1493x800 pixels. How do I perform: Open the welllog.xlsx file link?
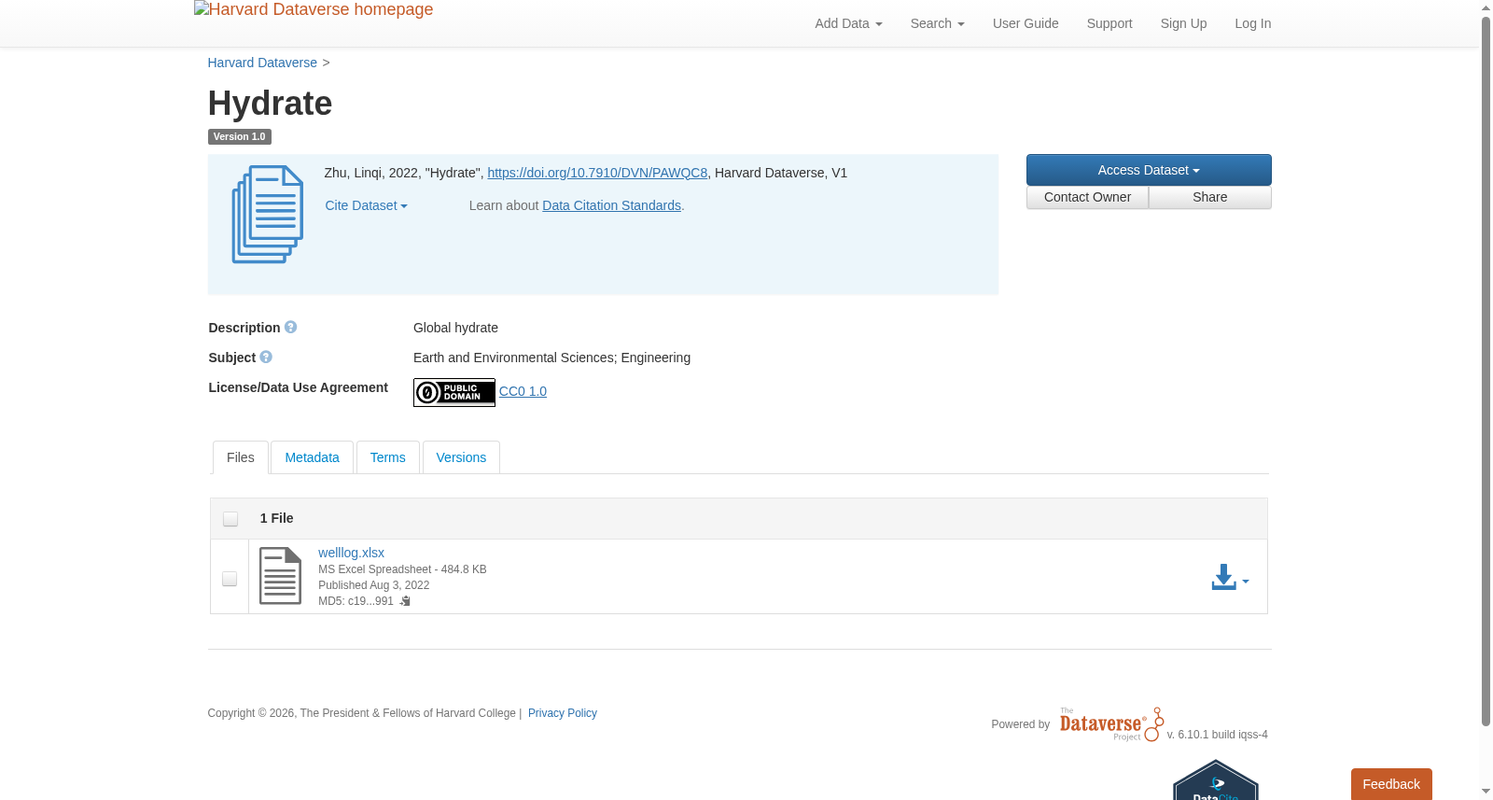pyautogui.click(x=351, y=553)
